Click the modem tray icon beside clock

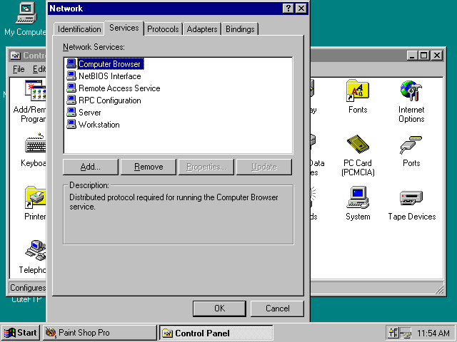(406, 333)
